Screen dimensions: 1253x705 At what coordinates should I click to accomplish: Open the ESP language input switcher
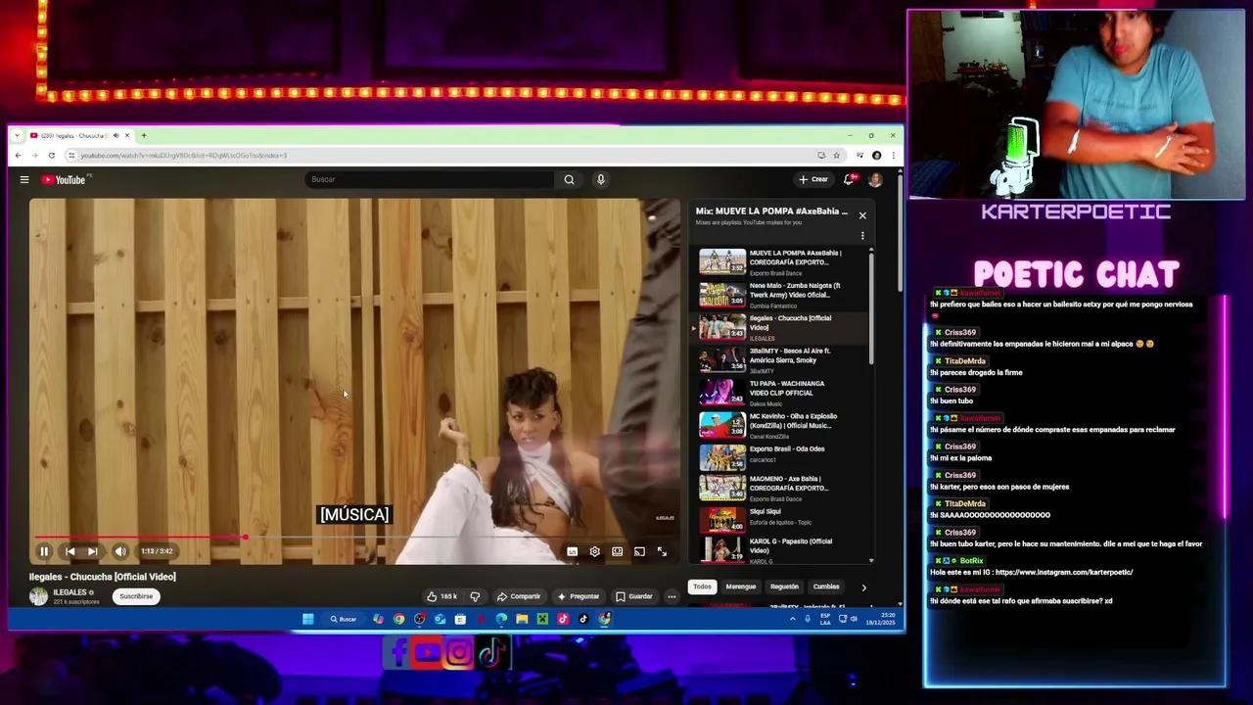(x=825, y=619)
